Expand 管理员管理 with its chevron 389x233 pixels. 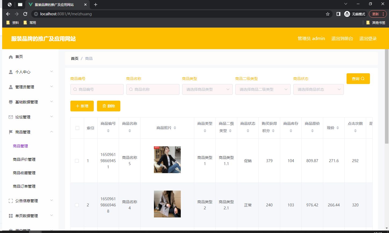pyautogui.click(x=52, y=86)
